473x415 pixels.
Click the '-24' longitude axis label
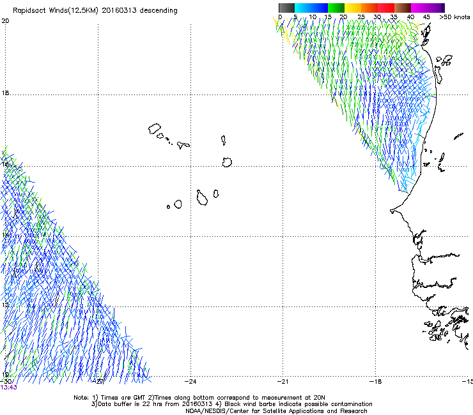pos(190,382)
